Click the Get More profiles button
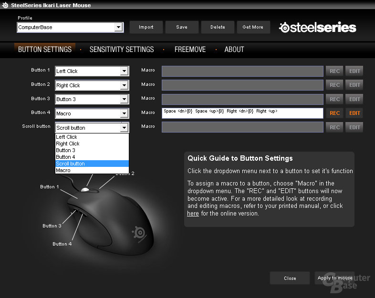Viewport: 375px width, 298px height. tap(253, 27)
